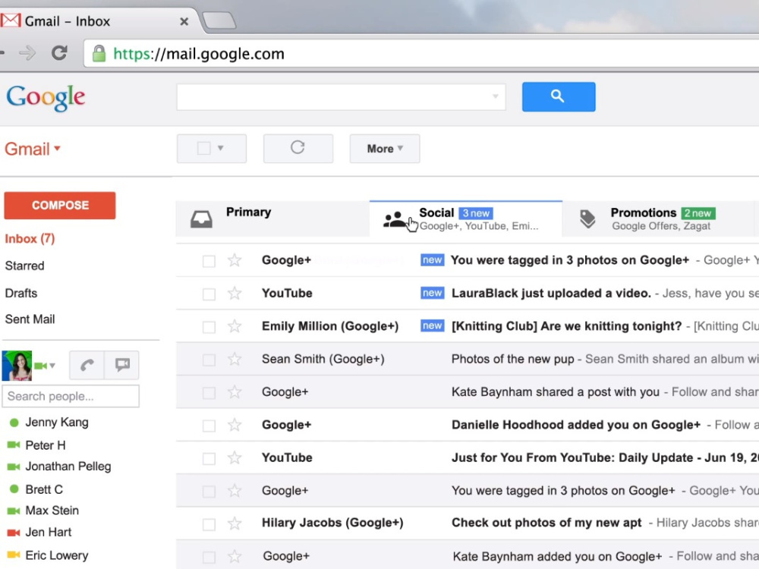759x569 pixels.
Task: Open chat with Brett C
Action: [44, 489]
